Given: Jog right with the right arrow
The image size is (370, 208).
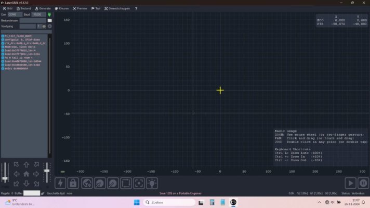Looking at the screenshot, I should pos(36,174).
